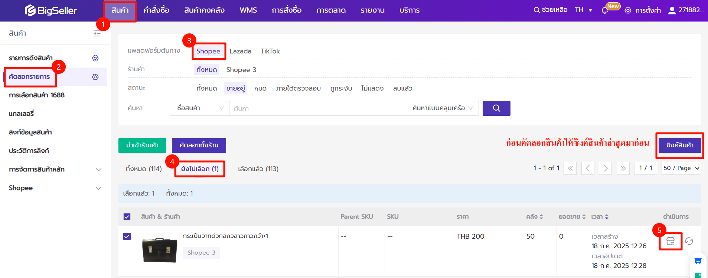Switch to ทั้งหมด (114) tab
Viewport: 708px width, 278px height.
(144, 169)
